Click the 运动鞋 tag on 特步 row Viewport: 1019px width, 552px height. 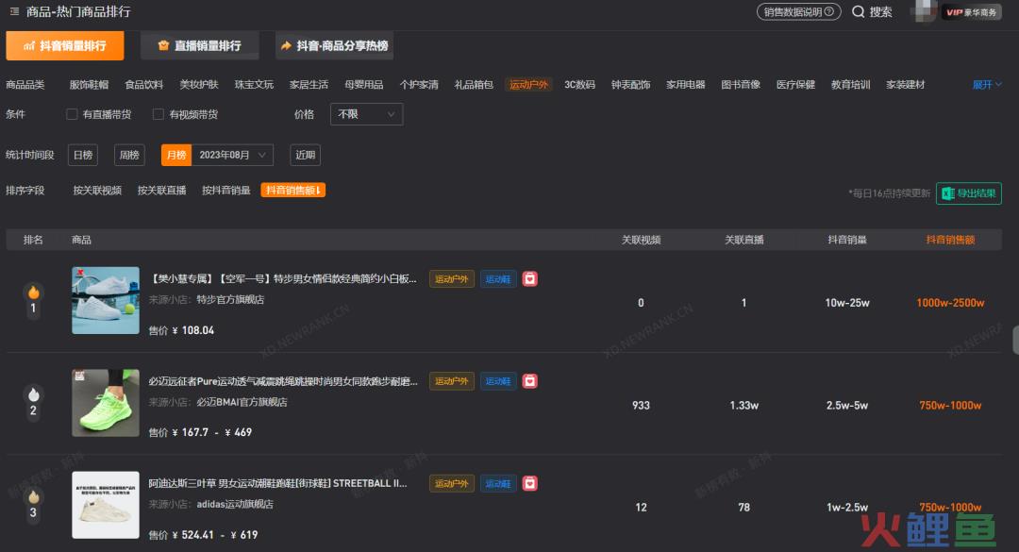[x=498, y=279]
